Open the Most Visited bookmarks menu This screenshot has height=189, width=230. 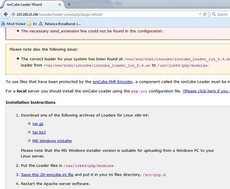(13, 24)
